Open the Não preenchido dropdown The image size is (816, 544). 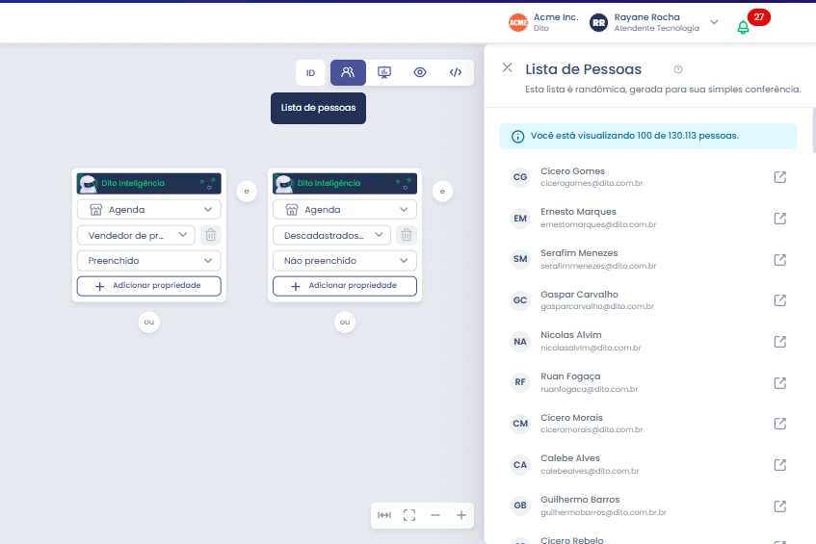(x=345, y=261)
